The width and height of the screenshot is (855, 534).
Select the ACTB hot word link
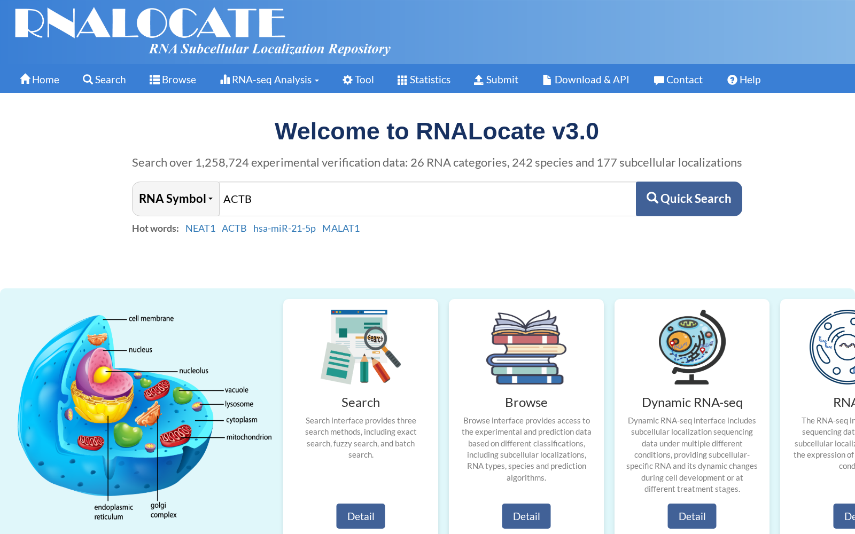[234, 228]
